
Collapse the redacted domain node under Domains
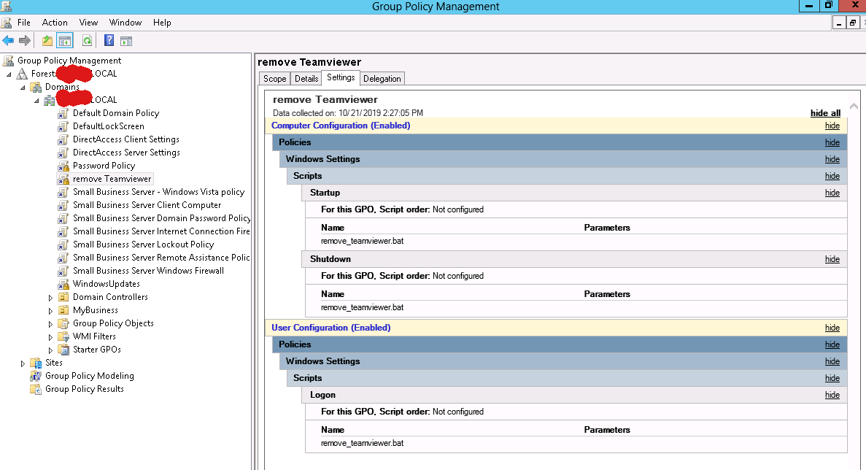click(36, 101)
